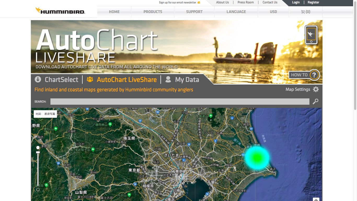Click the 山梨県 label on the map

81,192
